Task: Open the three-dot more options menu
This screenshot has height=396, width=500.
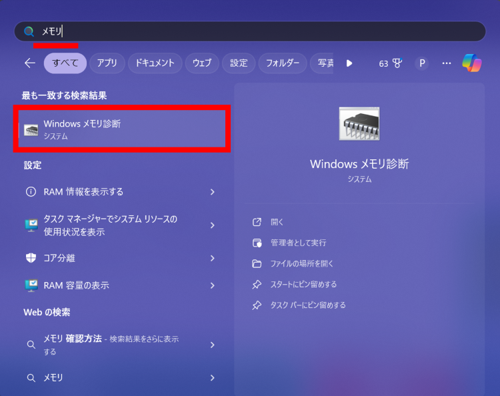Action: tap(447, 63)
